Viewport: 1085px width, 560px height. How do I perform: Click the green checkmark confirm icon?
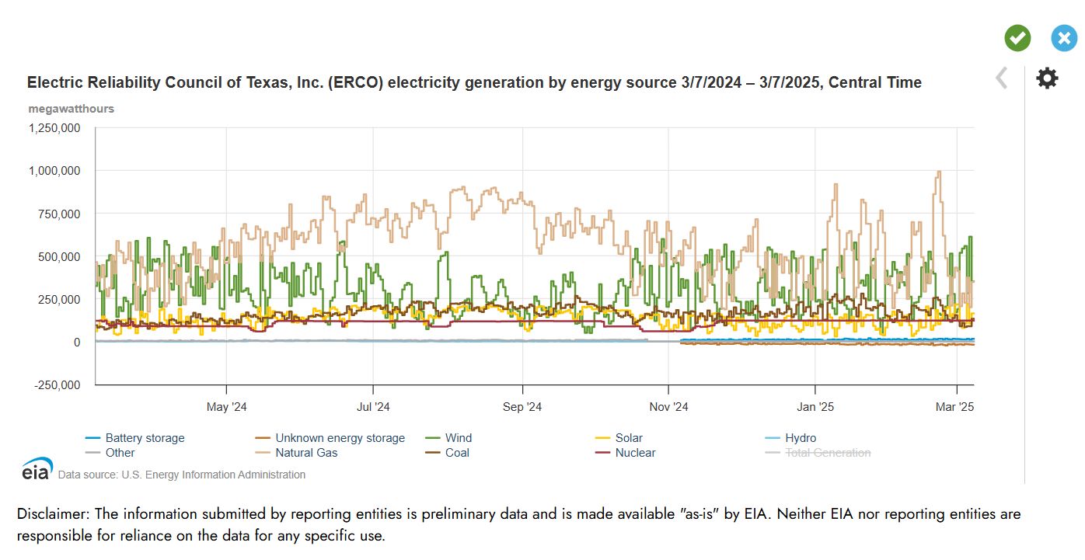pyautogui.click(x=1017, y=37)
